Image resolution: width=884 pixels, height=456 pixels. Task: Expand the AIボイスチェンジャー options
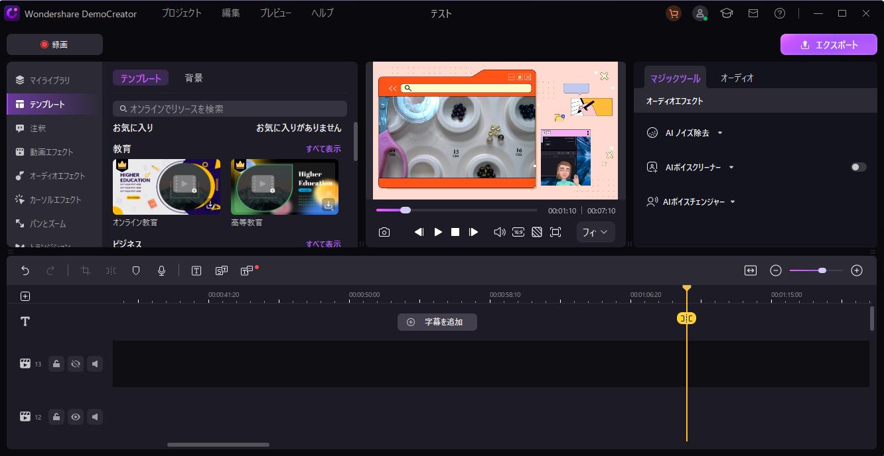[x=733, y=201]
